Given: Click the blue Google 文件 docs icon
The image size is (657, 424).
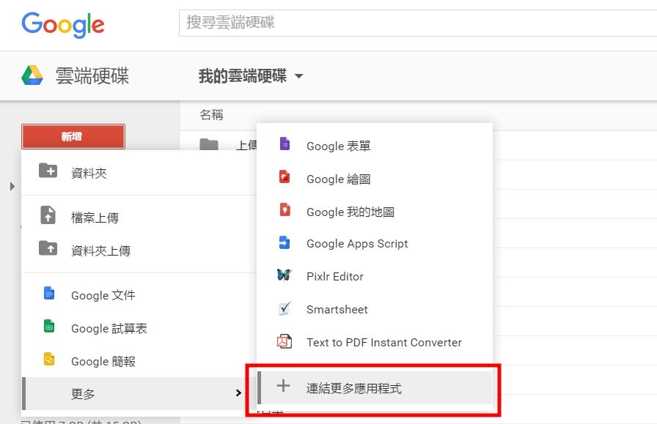Looking at the screenshot, I should pos(49,293).
